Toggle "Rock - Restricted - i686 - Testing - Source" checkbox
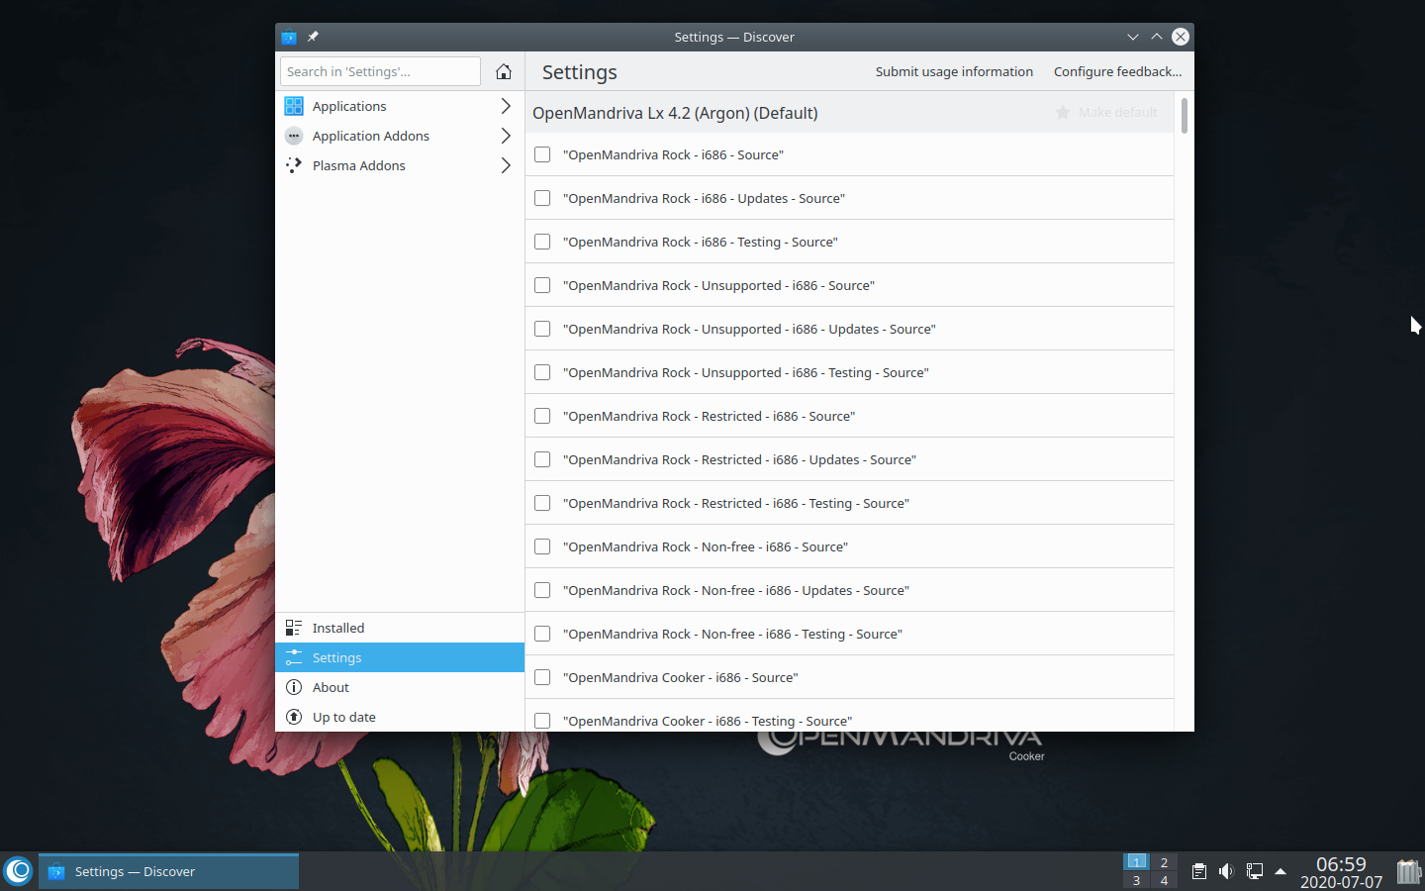1425x891 pixels. pyautogui.click(x=542, y=503)
